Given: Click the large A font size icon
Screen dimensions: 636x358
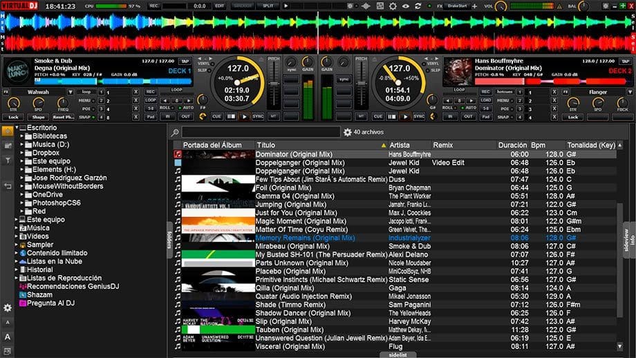Looking at the screenshot, I should pyautogui.click(x=8, y=337).
